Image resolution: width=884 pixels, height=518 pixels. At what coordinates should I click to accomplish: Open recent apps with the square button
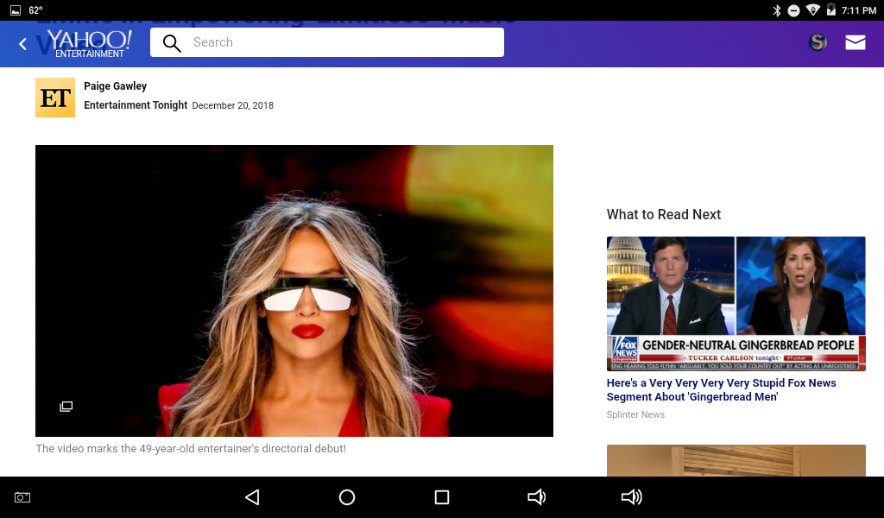coord(441,496)
